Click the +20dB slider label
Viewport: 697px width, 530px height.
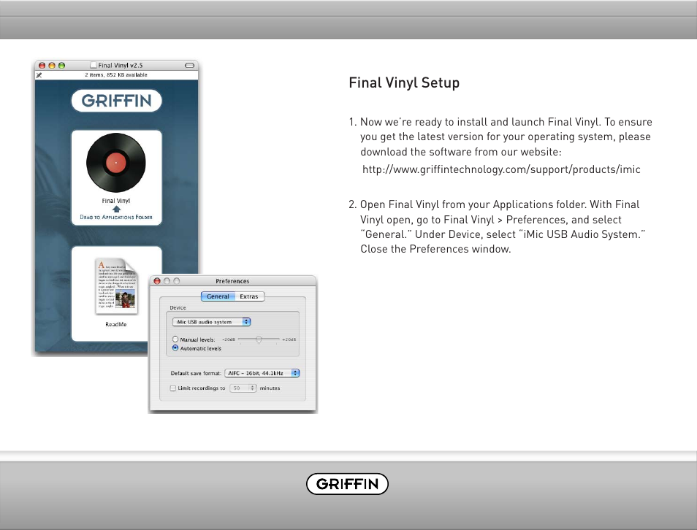click(289, 339)
